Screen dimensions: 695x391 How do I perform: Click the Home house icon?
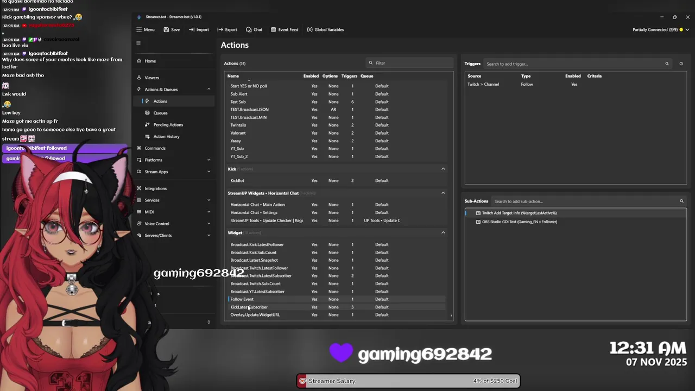[139, 61]
